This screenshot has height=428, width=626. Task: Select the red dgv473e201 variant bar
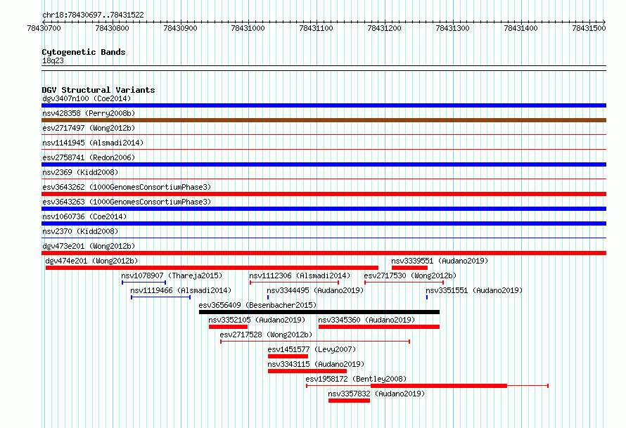click(x=324, y=253)
